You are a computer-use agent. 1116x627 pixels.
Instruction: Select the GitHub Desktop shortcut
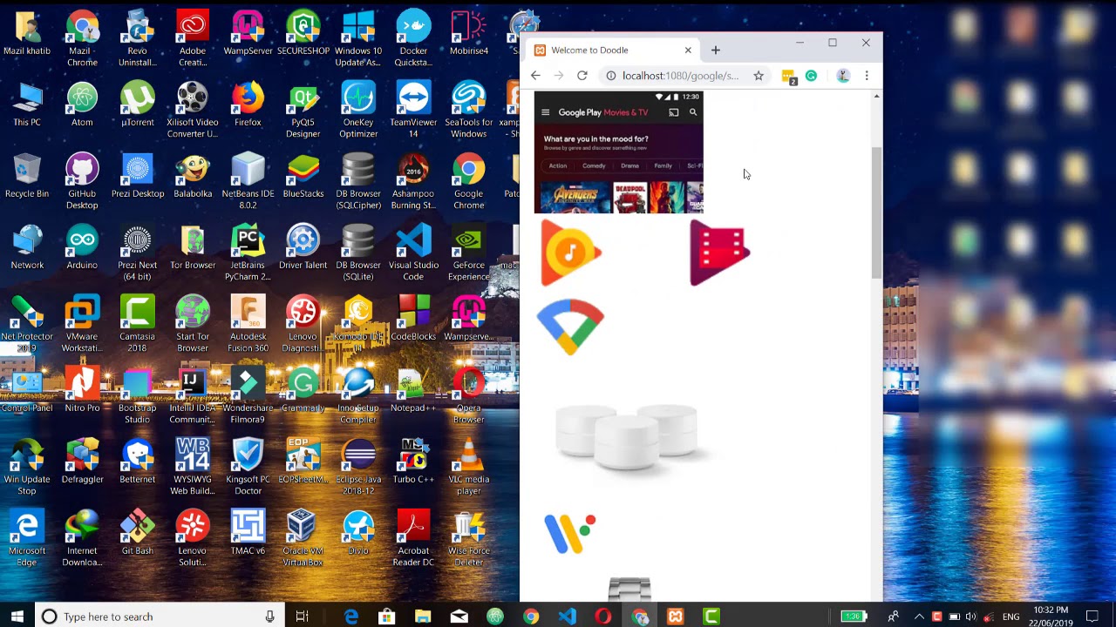[x=82, y=181]
